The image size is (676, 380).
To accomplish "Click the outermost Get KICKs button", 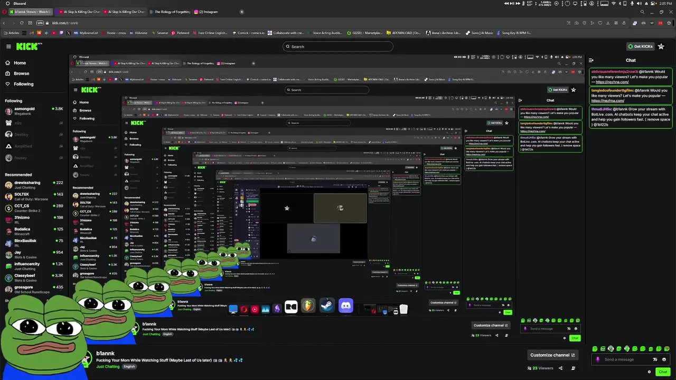I will click(640, 46).
